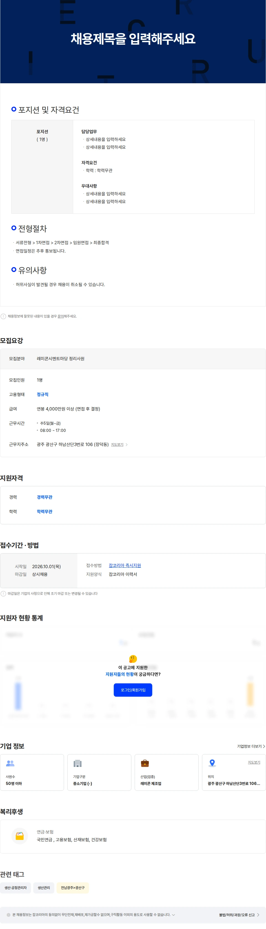Click the briefcase icon in the 산업(업종) card
The image size is (266, 929).
(145, 763)
